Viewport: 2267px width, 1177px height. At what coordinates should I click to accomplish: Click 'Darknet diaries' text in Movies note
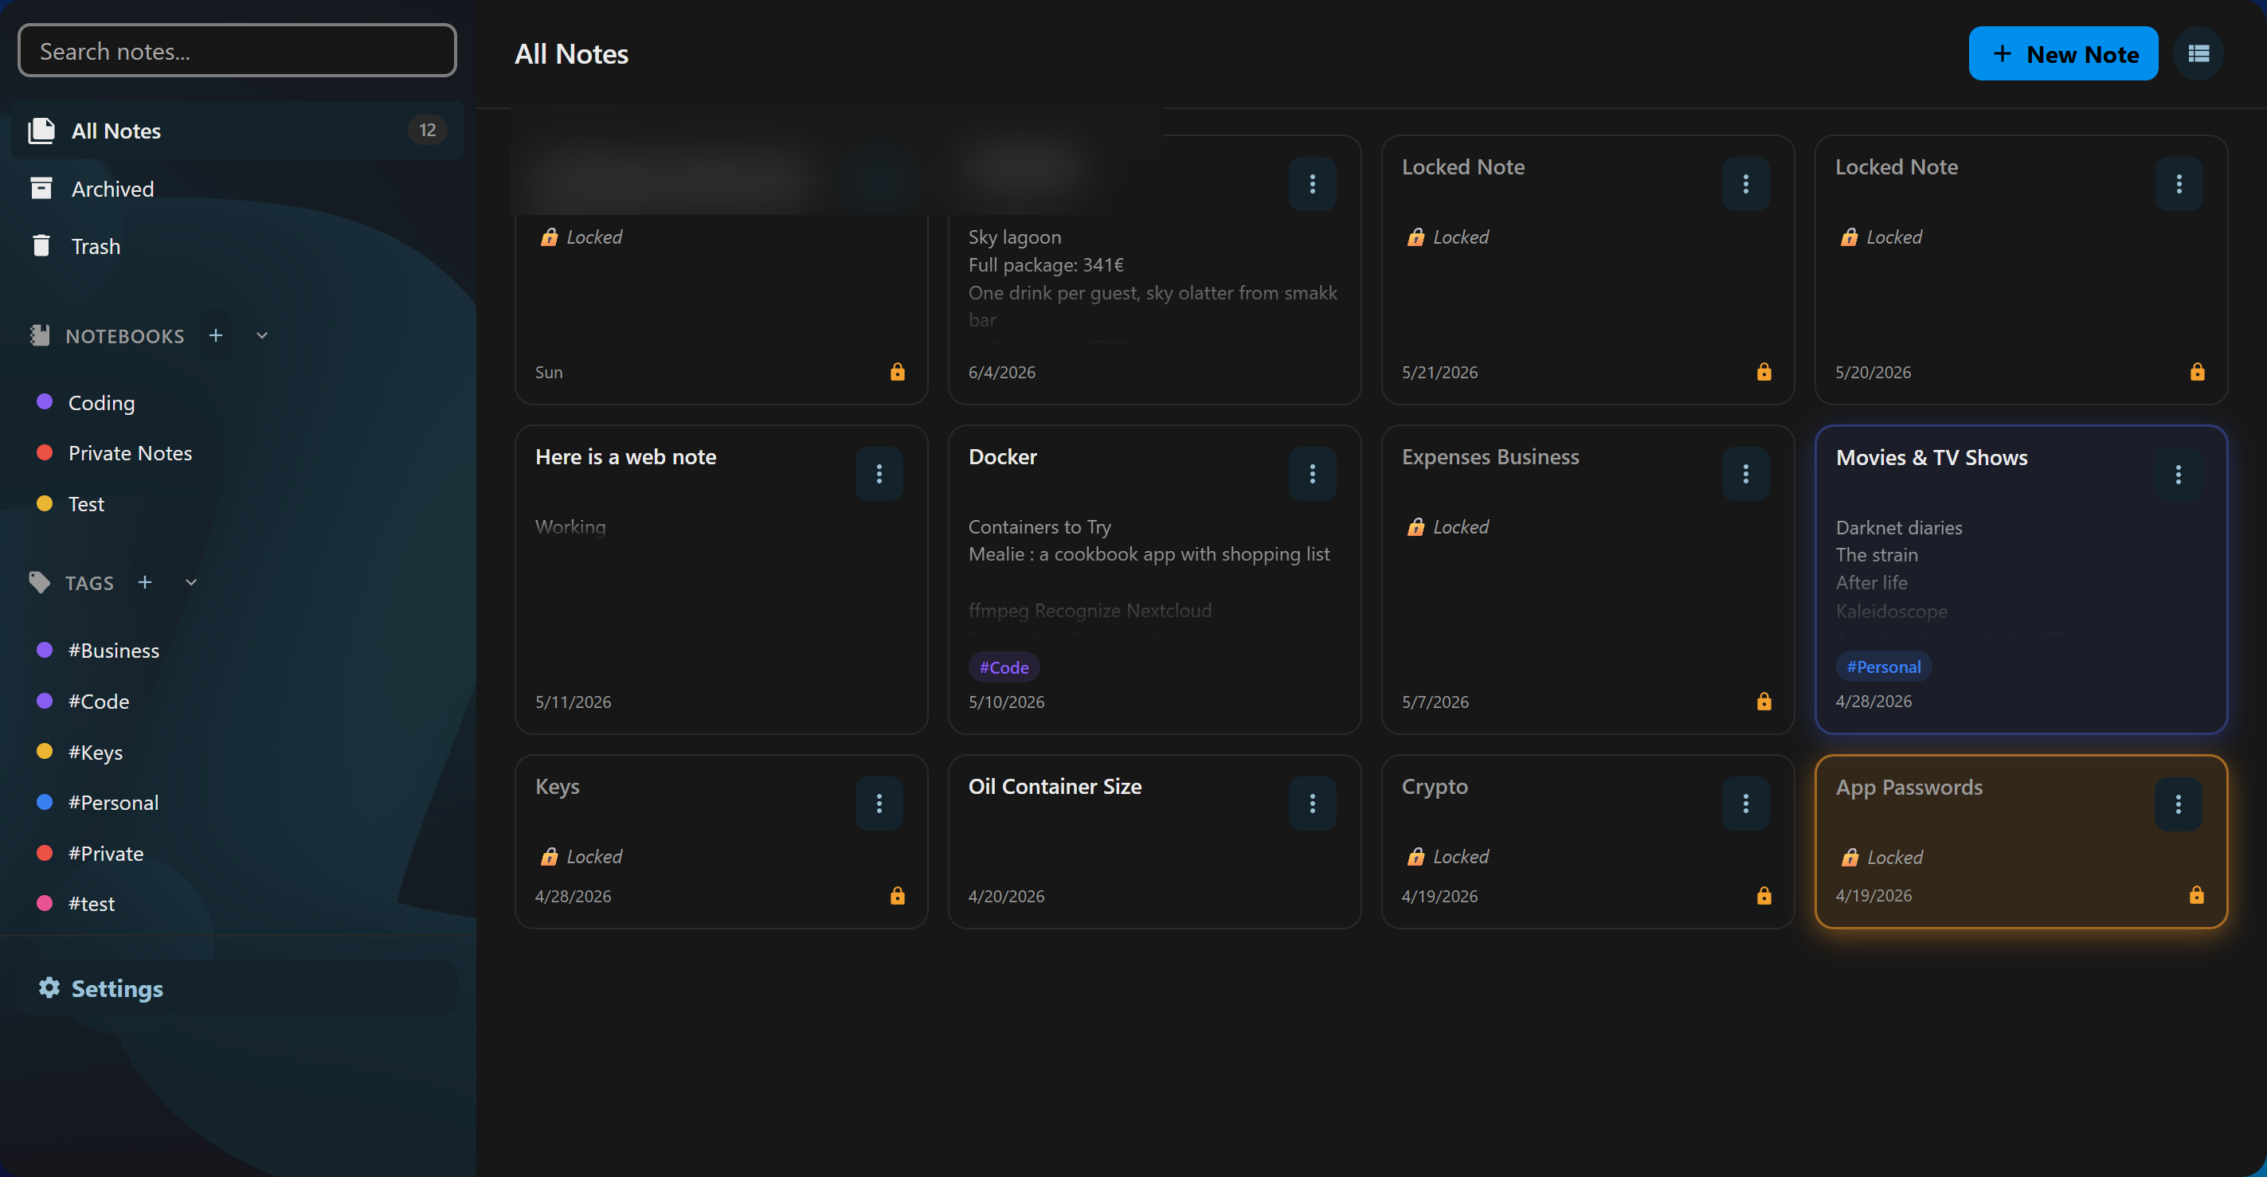click(1898, 528)
